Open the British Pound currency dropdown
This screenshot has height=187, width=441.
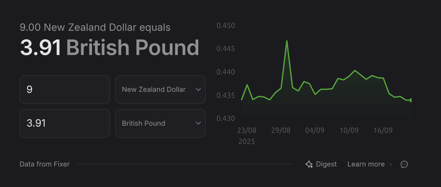coord(160,123)
